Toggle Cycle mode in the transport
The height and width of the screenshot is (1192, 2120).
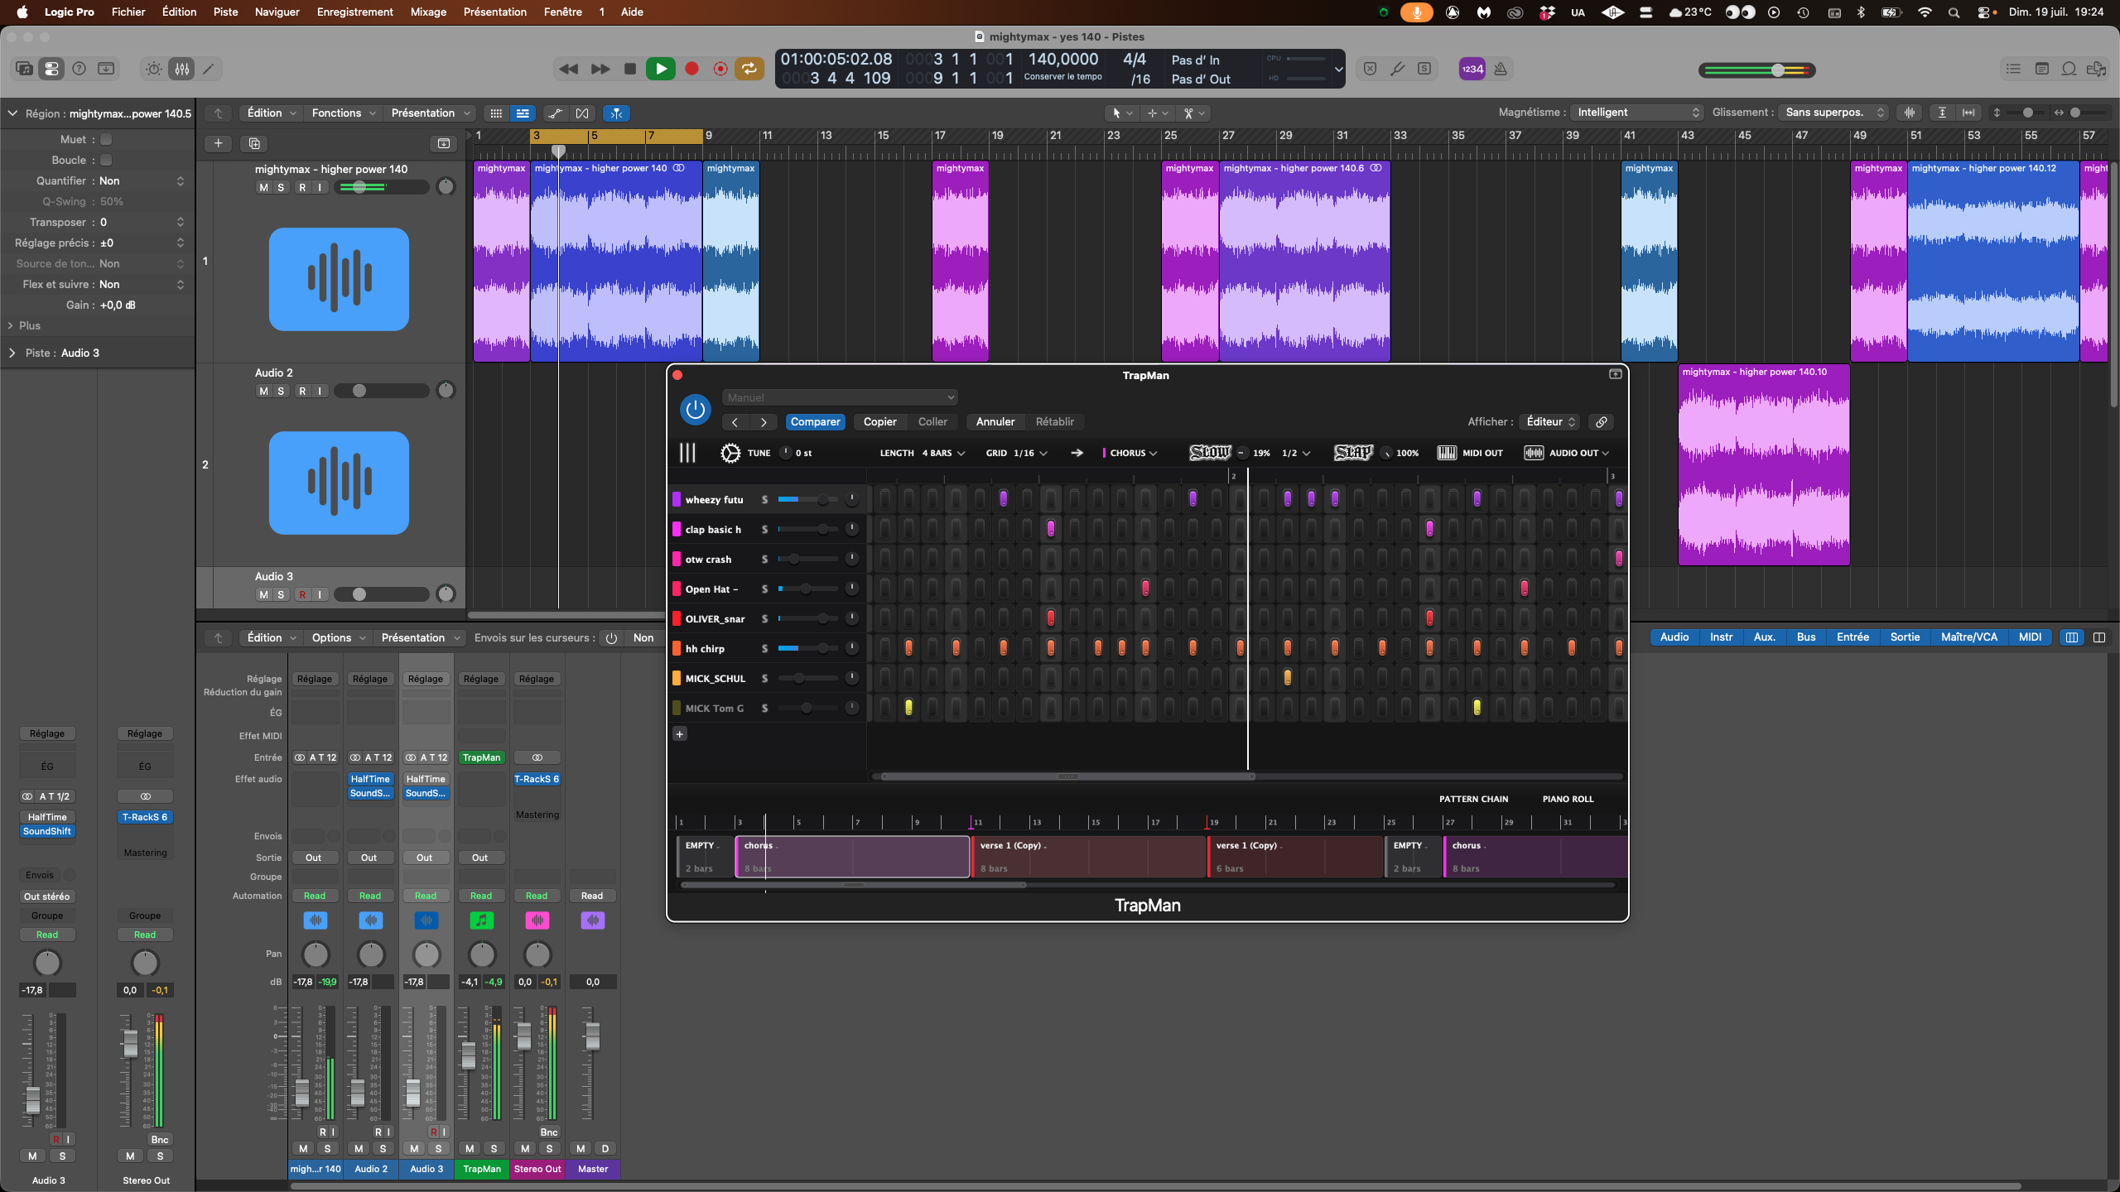coord(749,69)
